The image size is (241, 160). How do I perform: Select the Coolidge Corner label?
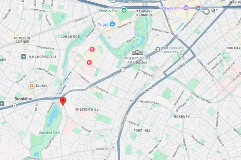(x=23, y=40)
